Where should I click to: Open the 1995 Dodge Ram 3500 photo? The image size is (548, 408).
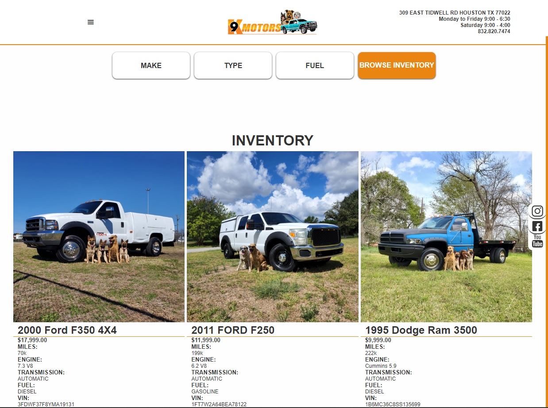pyautogui.click(x=446, y=236)
